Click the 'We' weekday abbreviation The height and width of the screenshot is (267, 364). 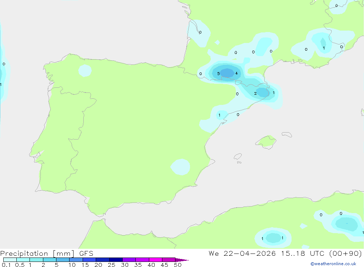pyautogui.click(x=214, y=254)
